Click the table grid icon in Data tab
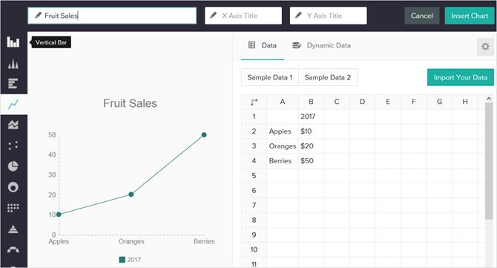The image size is (497, 268). [x=251, y=45]
